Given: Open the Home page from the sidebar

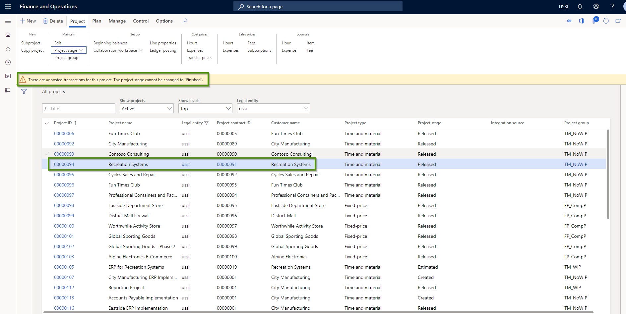Looking at the screenshot, I should pos(8,34).
